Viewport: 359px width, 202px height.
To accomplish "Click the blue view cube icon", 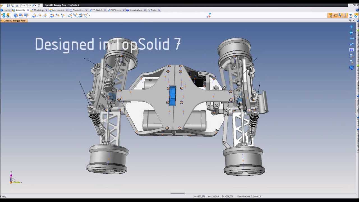I will pos(351,68).
